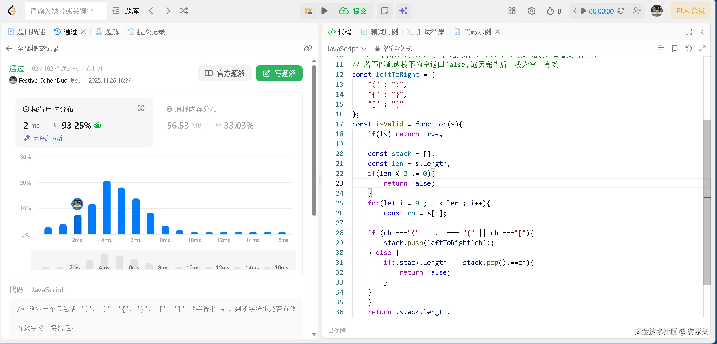Click the problem search input field

coord(66,11)
